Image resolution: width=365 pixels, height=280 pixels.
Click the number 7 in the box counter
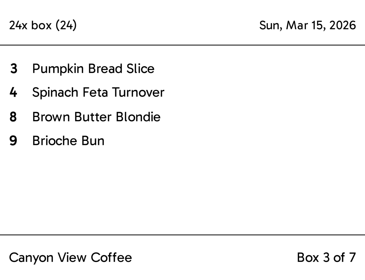click(x=352, y=258)
